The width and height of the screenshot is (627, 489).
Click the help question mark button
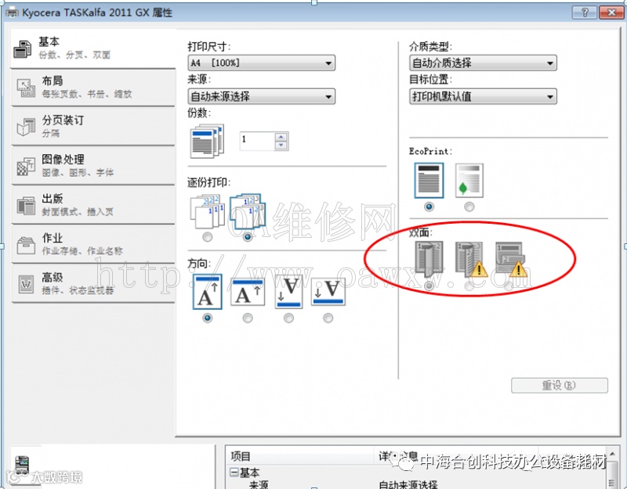click(x=584, y=13)
